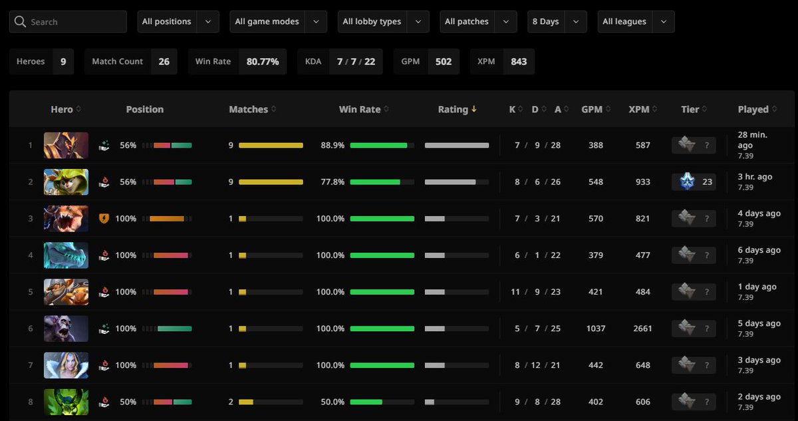Select the blue tier badge showing 23

click(694, 182)
